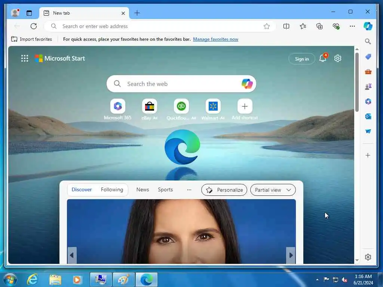The image size is (383, 287).
Task: Open sidebar Shopping tag icon
Action: (368, 57)
